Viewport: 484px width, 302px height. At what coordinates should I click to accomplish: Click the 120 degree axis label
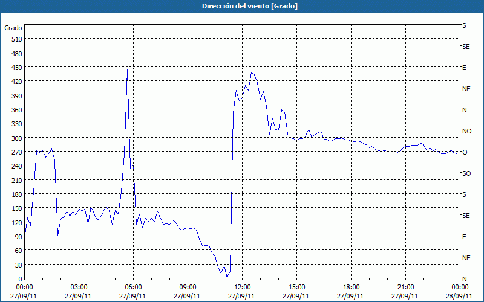(x=17, y=223)
